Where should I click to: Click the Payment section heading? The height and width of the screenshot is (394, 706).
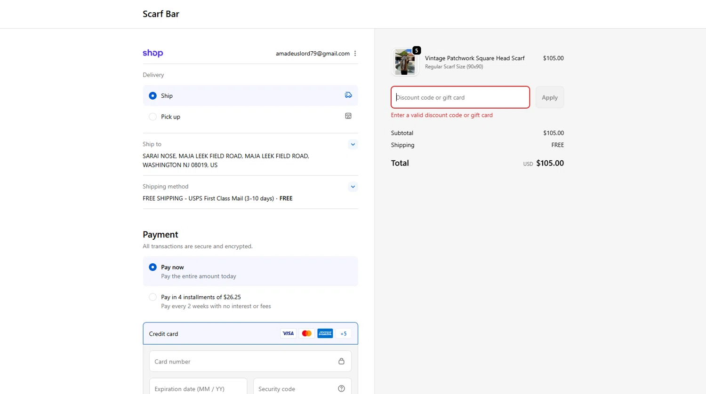tap(160, 234)
